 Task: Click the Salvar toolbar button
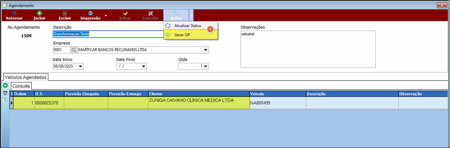[125, 15]
